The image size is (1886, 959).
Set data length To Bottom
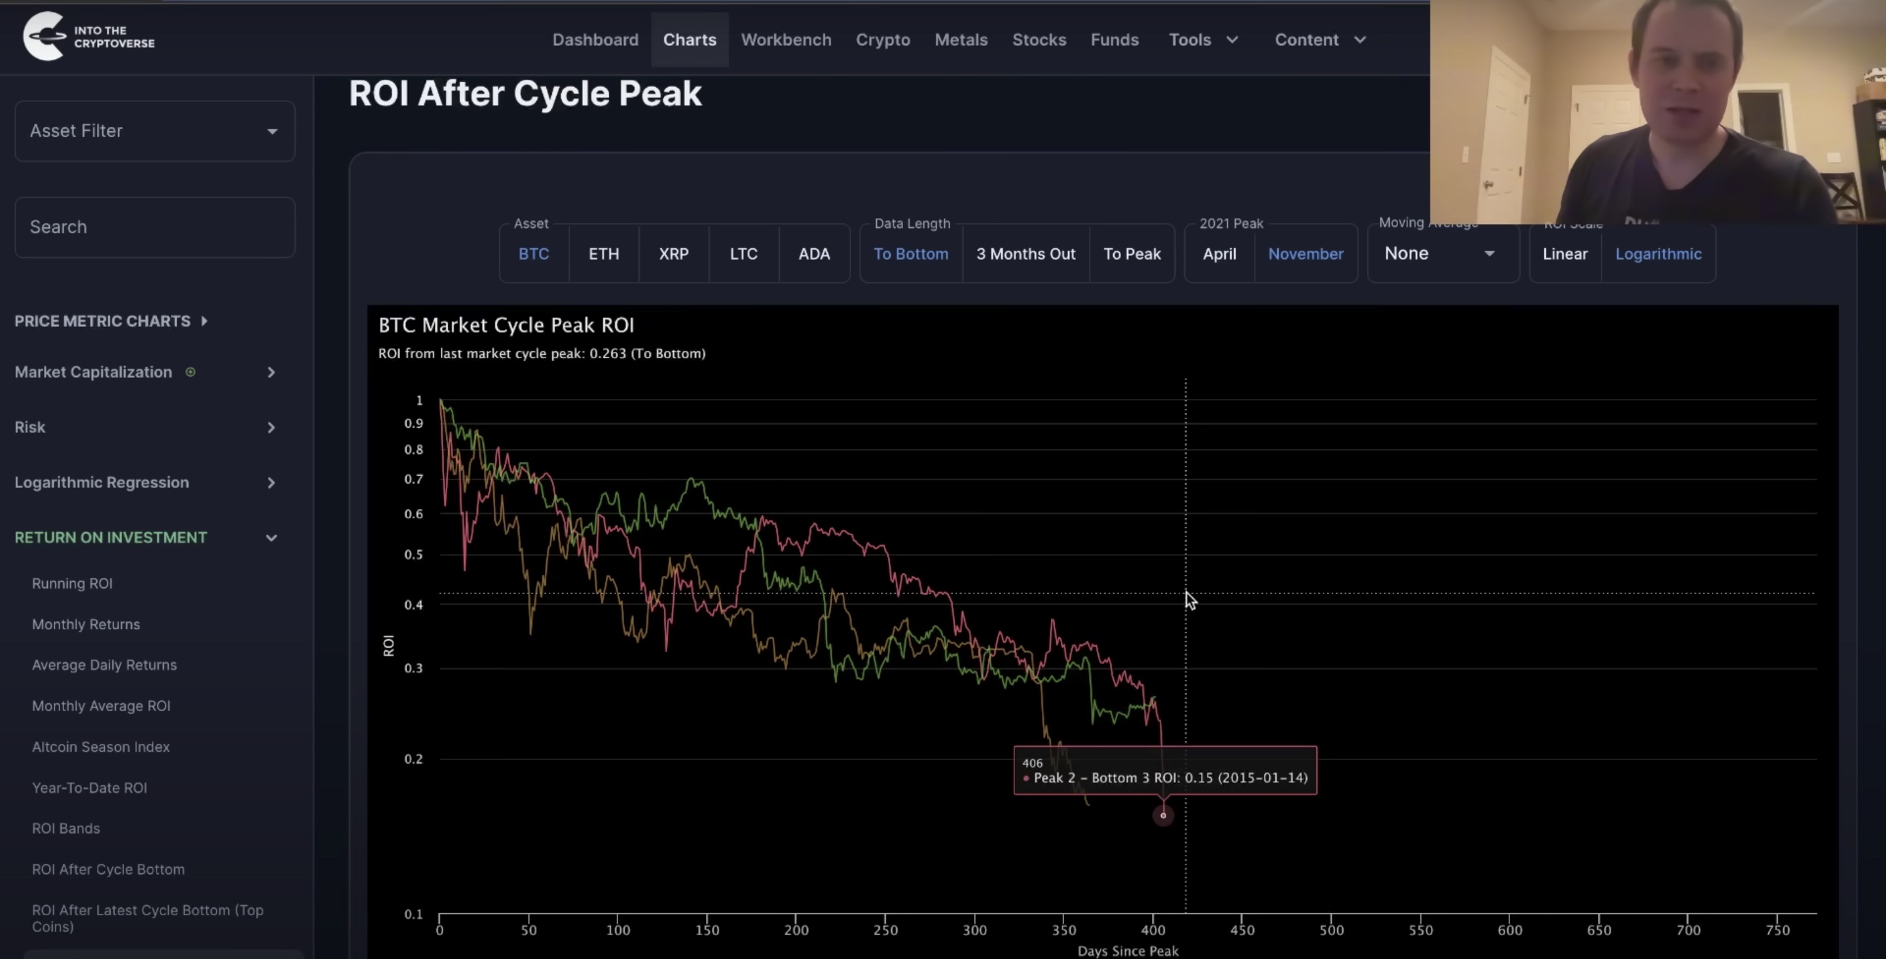click(x=911, y=254)
